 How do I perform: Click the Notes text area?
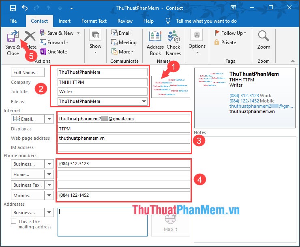[245, 189]
